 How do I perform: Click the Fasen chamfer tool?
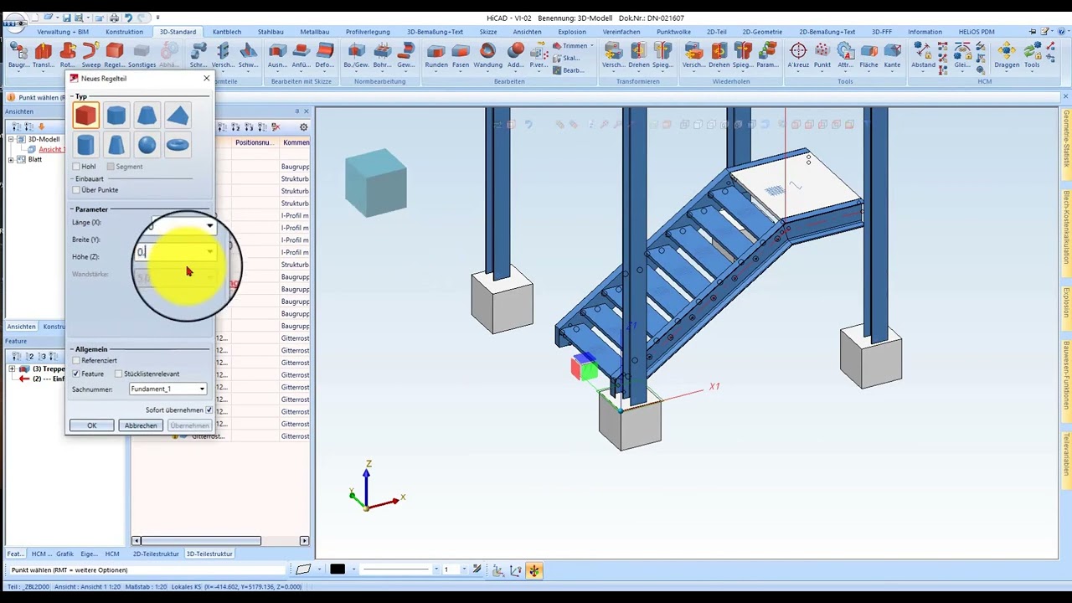(461, 56)
